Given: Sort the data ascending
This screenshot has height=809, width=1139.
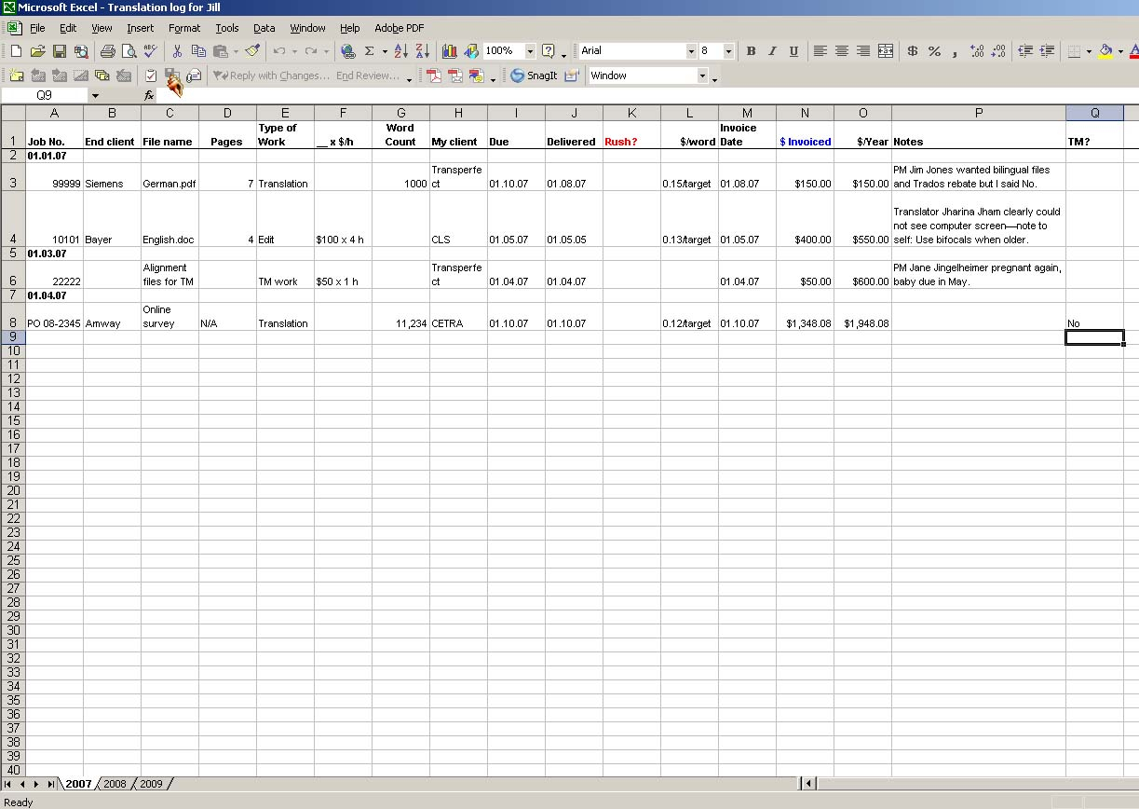Looking at the screenshot, I should pyautogui.click(x=402, y=51).
